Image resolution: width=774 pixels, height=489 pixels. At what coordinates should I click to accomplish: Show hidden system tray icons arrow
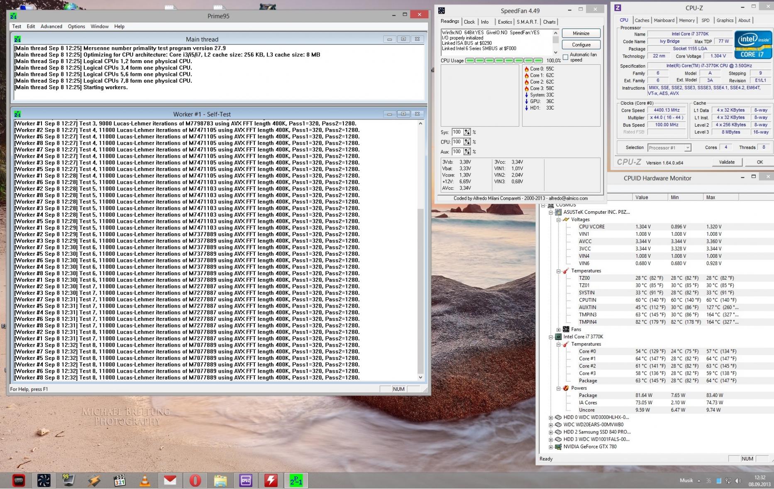699,481
